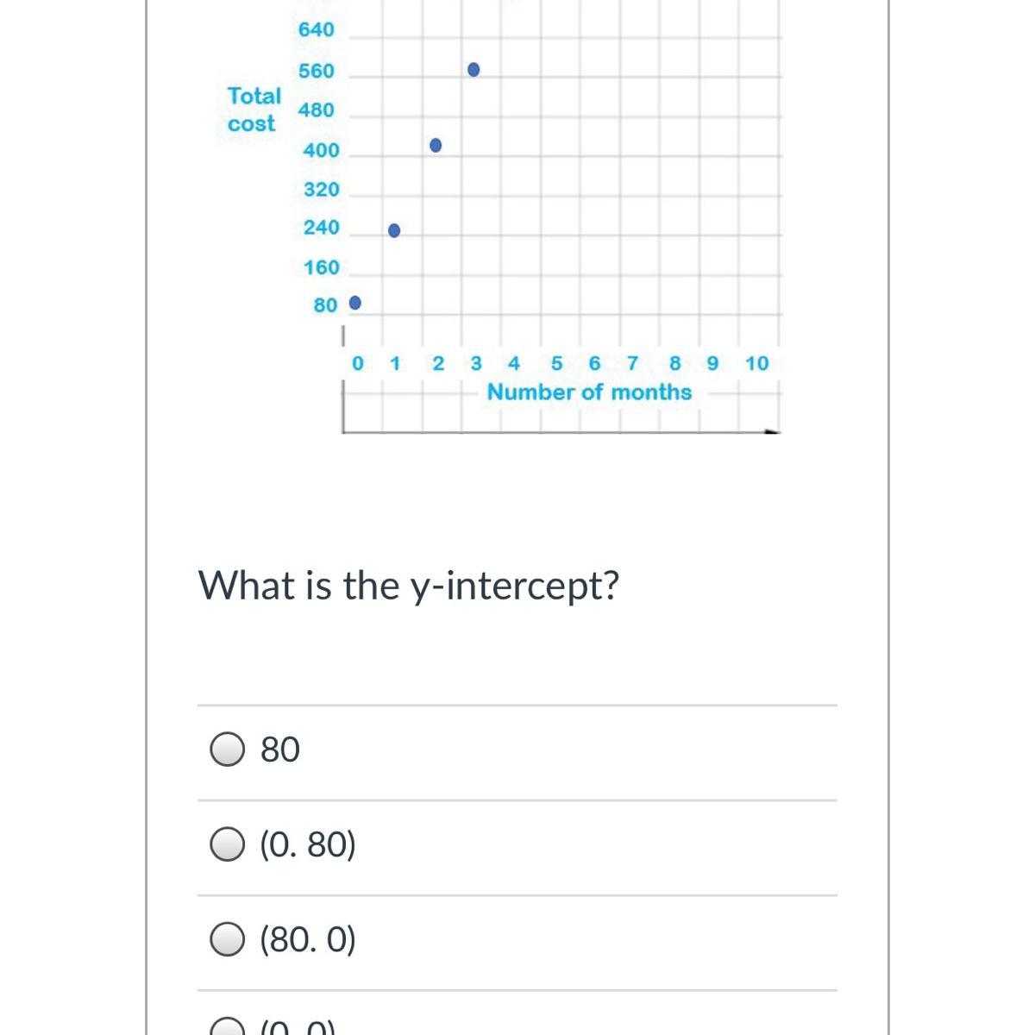The image size is (1035, 1035).
Task: Click the "(80. 0)" answer label text
Action: (308, 939)
